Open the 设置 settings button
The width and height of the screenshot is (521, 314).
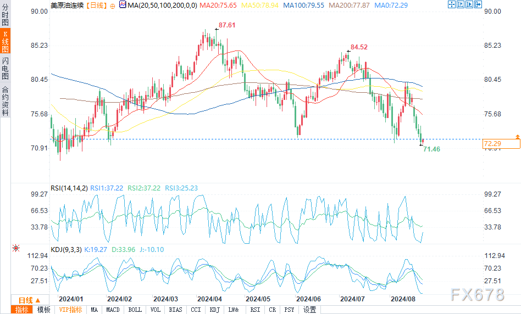pyautogui.click(x=309, y=310)
